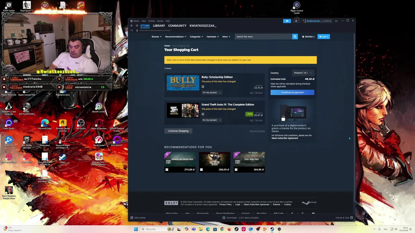Open the Grand Theft Auto IV thumbnail
The image size is (415, 233).
(x=183, y=110)
